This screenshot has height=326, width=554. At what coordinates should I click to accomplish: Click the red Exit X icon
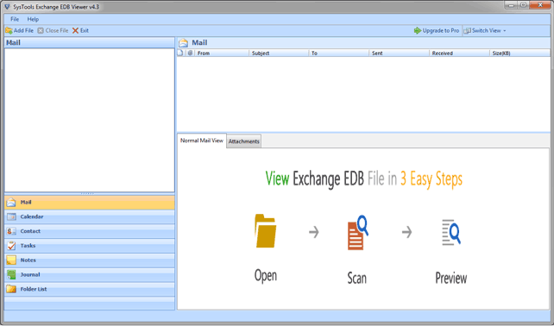coord(75,31)
